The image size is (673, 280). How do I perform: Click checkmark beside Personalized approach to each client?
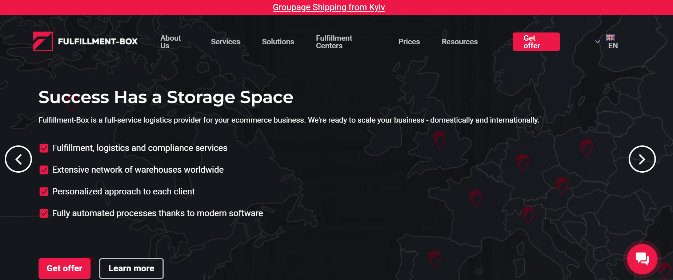(x=44, y=192)
